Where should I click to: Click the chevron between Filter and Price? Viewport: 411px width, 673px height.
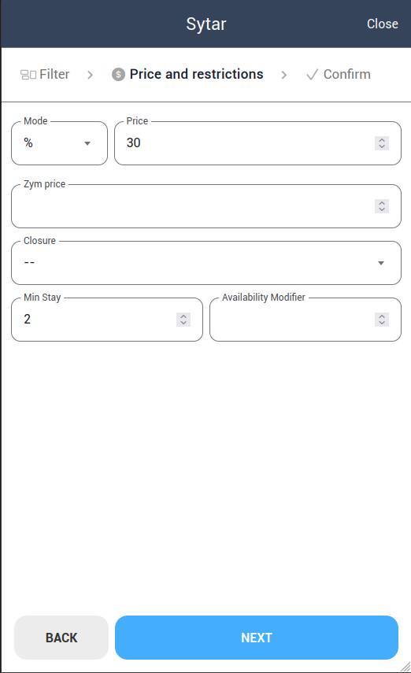coord(91,75)
